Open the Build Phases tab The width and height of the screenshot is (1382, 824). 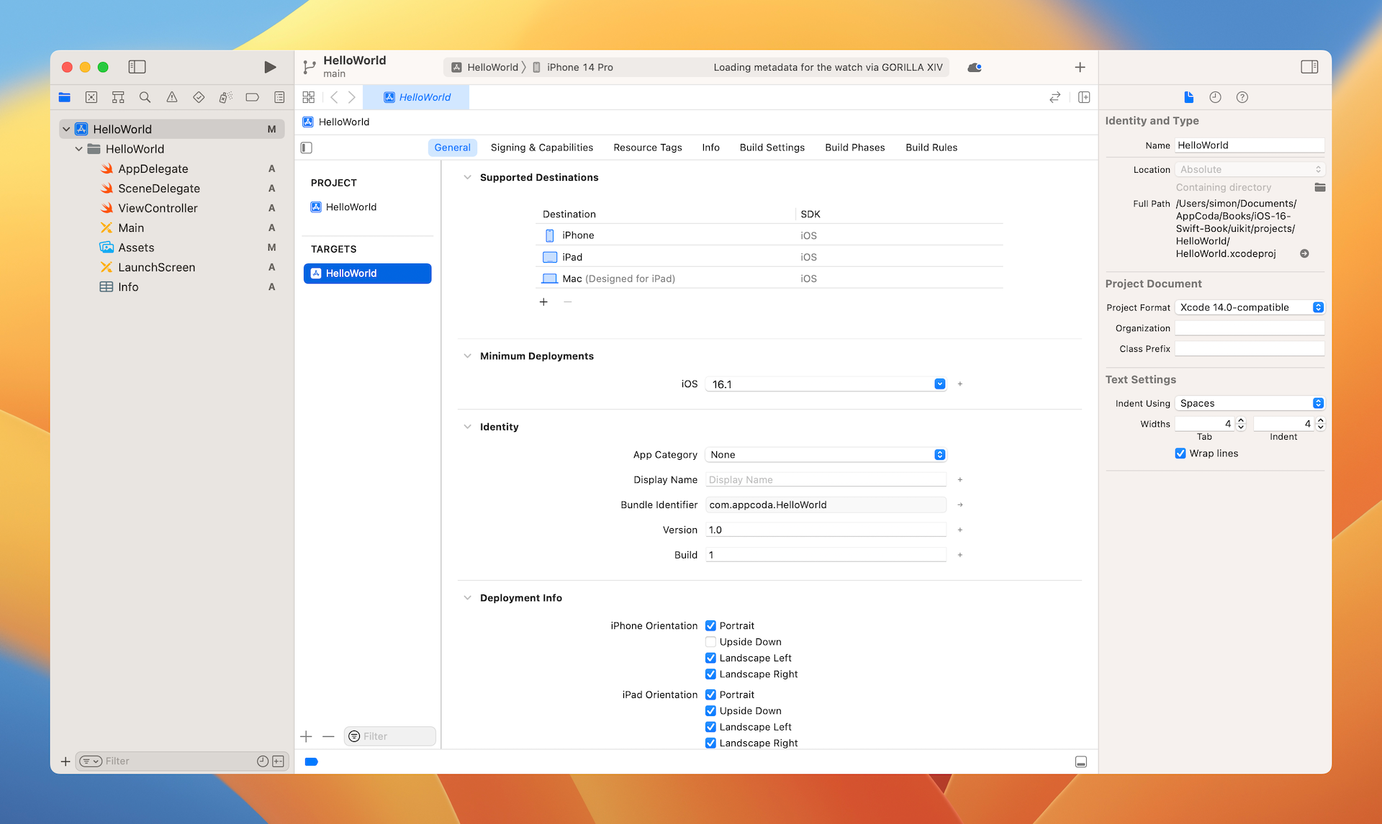click(x=854, y=147)
